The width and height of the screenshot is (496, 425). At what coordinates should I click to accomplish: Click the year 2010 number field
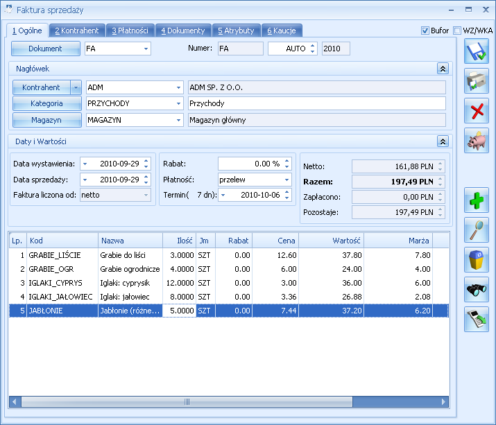(x=336, y=49)
